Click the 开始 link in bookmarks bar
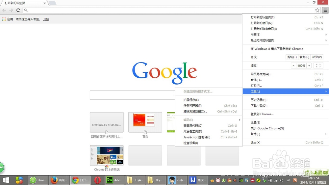Viewport: 329px width, 185px height. coord(46,19)
